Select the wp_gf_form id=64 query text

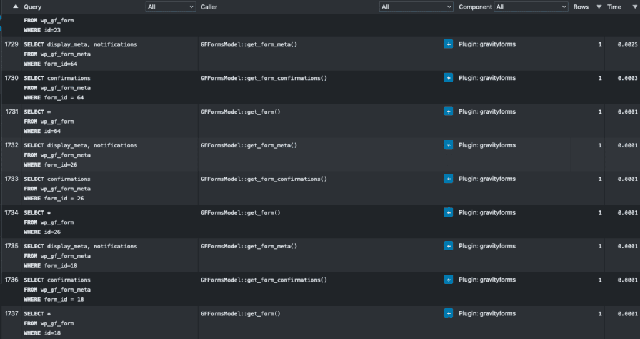pyautogui.click(x=49, y=121)
